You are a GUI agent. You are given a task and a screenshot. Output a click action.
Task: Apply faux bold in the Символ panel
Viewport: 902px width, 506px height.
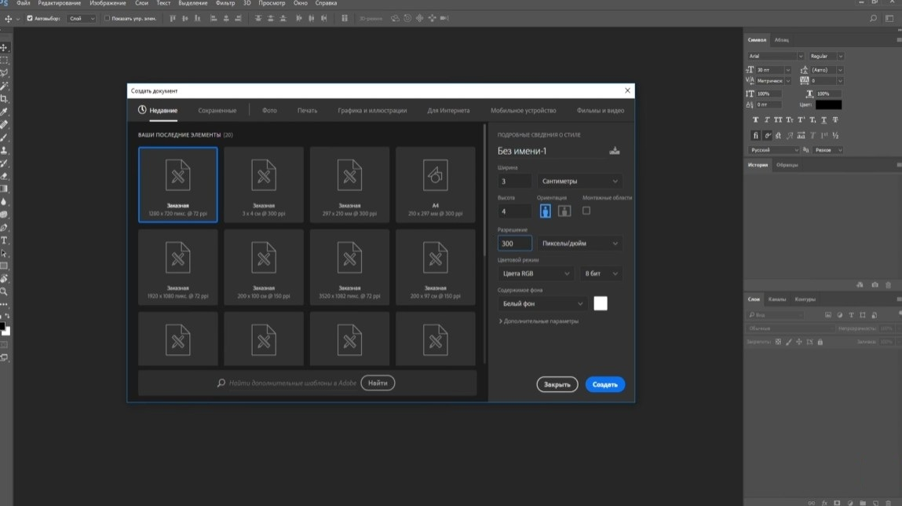click(x=755, y=119)
